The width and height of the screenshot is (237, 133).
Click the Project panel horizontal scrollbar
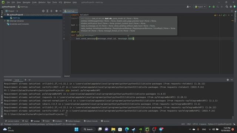[x=33, y=77]
